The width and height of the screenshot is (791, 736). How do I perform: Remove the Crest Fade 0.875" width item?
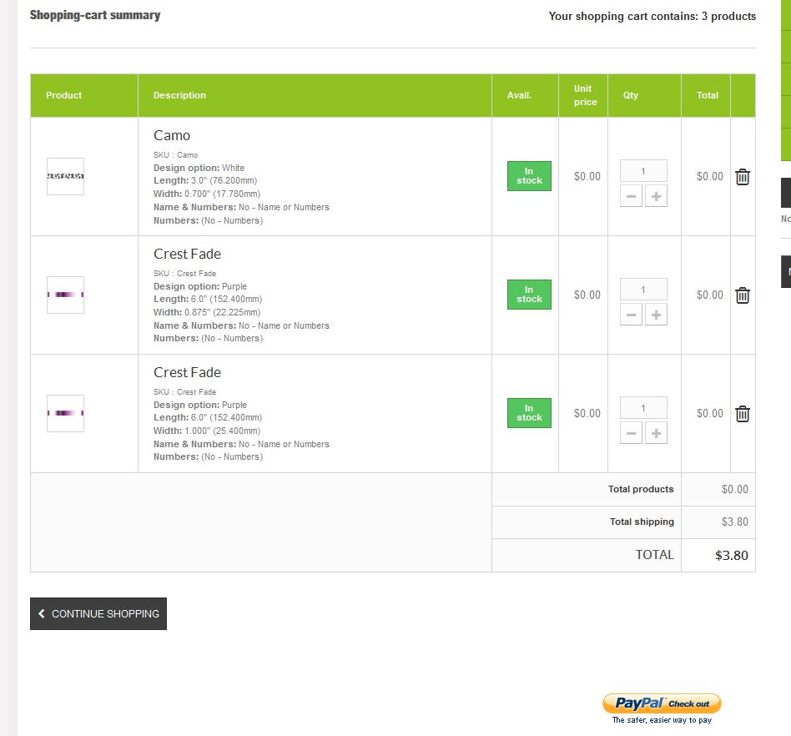pos(743,295)
